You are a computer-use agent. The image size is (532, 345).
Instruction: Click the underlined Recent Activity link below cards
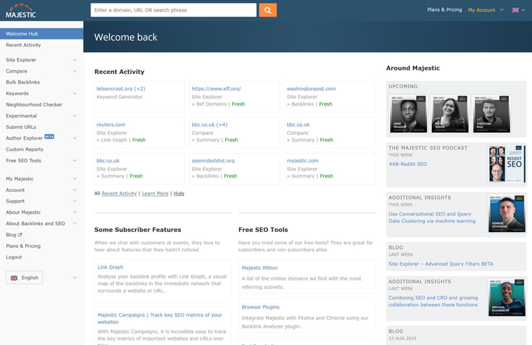coord(119,194)
